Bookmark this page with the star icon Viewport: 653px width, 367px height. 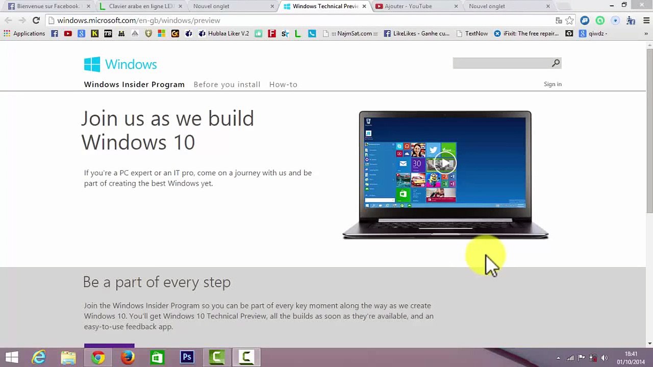[x=569, y=20]
